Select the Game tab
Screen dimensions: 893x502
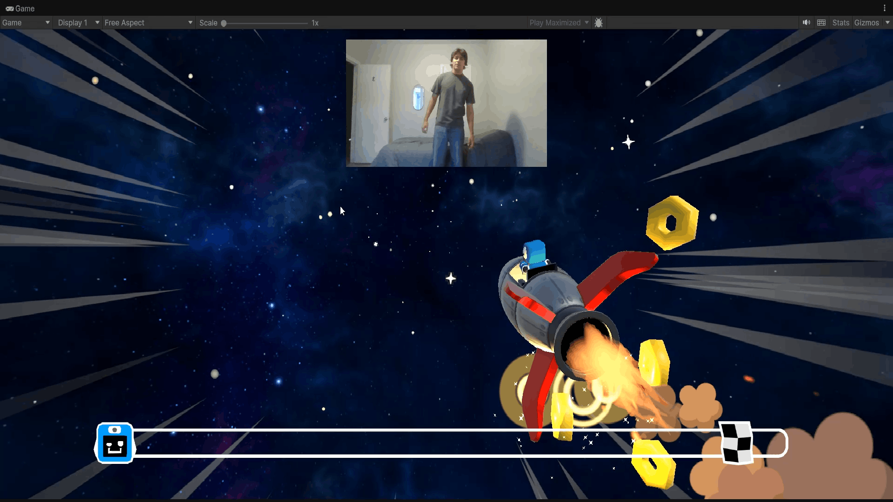(20, 8)
